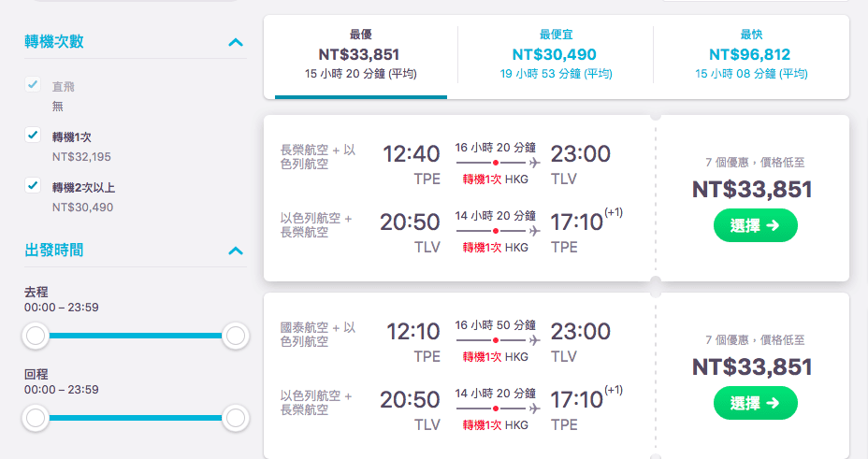Select the 最優 NT$33,851 sorting tab
This screenshot has height=459, width=868.
[x=360, y=55]
